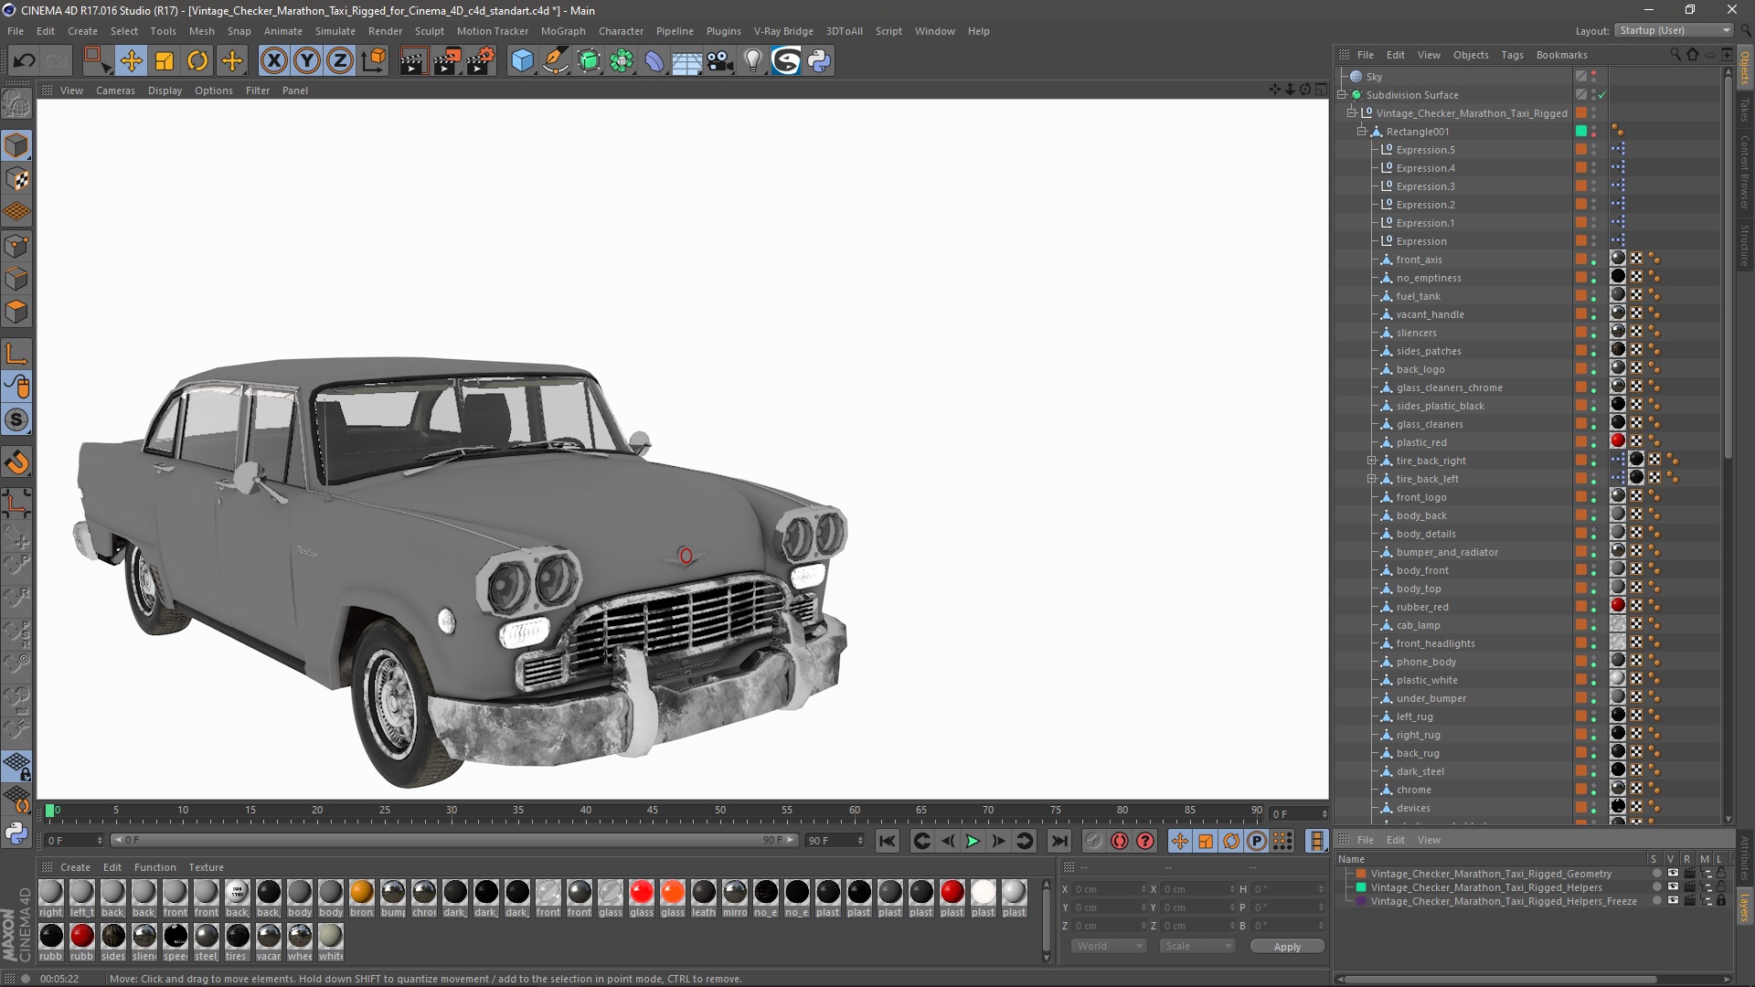The width and height of the screenshot is (1755, 987).
Task: Open the World coordinate system dropdown
Action: point(1109,946)
